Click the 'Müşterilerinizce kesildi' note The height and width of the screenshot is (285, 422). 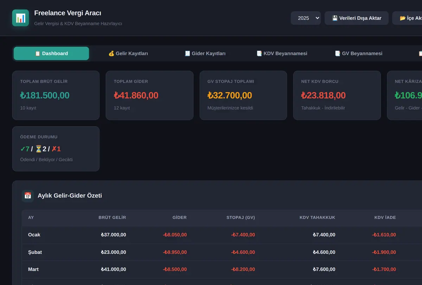pos(230,108)
